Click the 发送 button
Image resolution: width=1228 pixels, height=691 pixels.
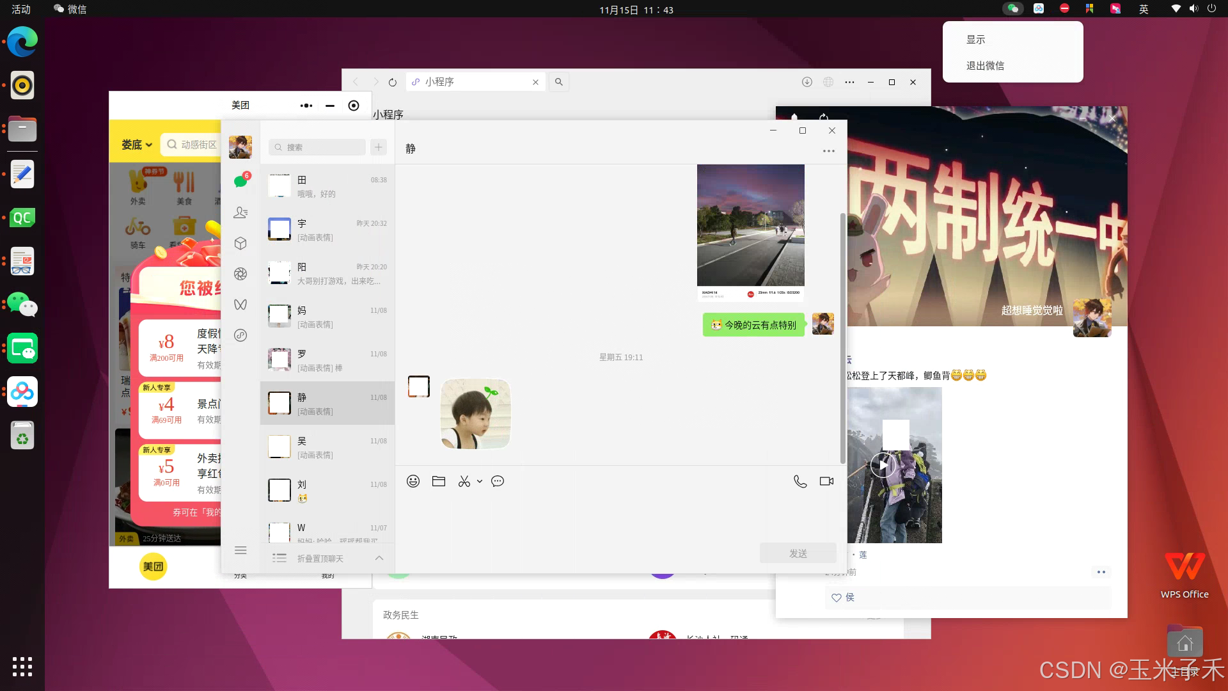point(798,553)
